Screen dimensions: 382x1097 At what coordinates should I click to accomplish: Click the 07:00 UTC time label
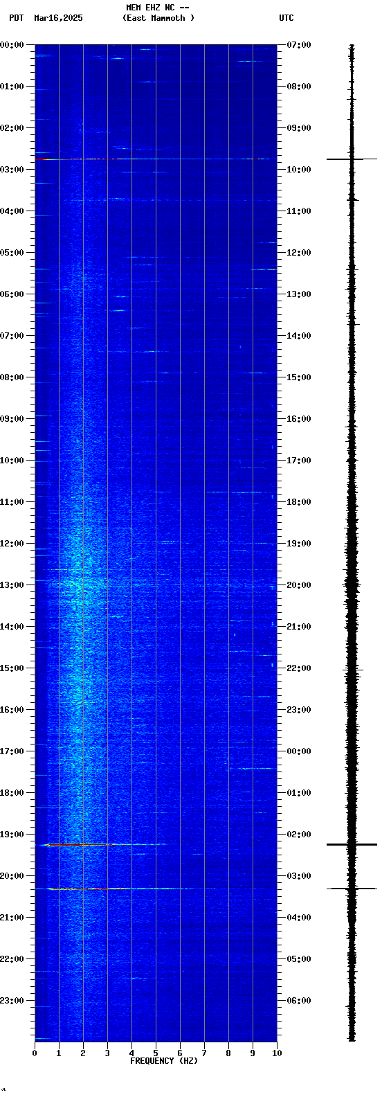pos(299,45)
